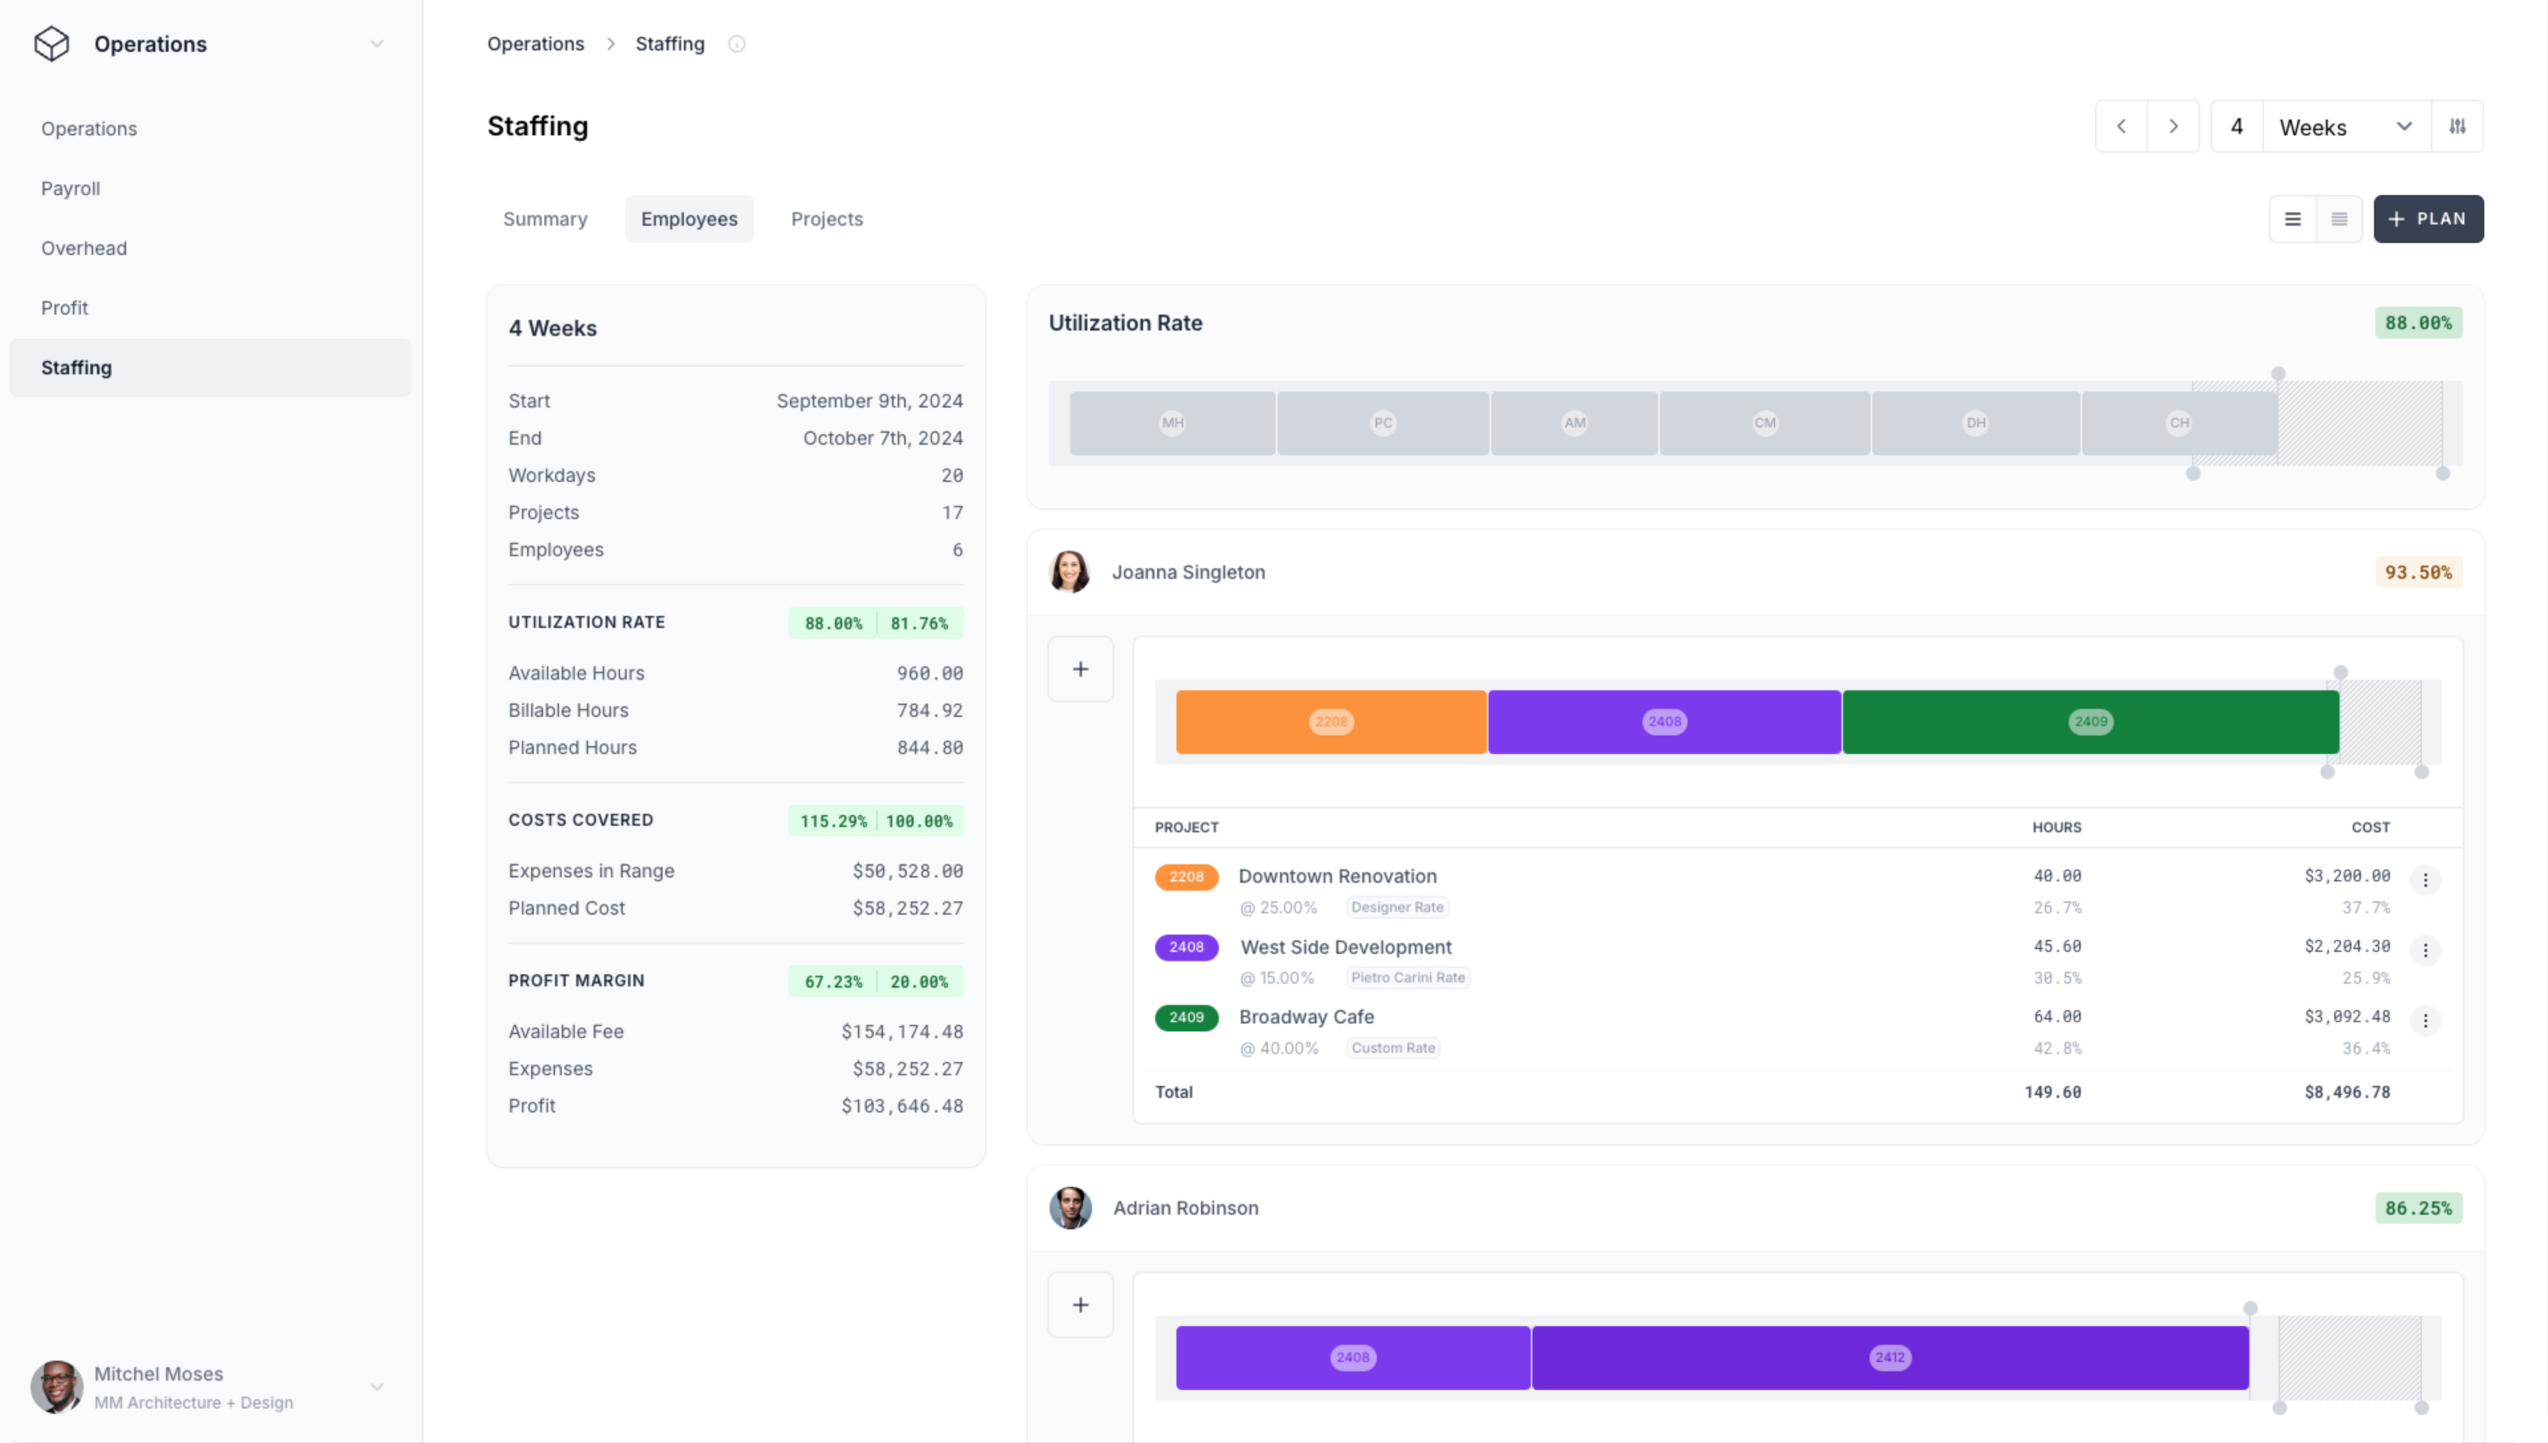
Task: Open the Weeks unit dropdown
Action: [2346, 126]
